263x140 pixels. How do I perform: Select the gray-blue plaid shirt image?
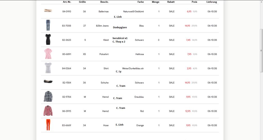point(48,97)
